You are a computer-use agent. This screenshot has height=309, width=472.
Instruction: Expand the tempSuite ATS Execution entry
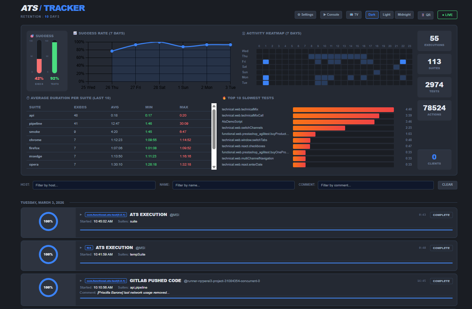click(x=81, y=248)
